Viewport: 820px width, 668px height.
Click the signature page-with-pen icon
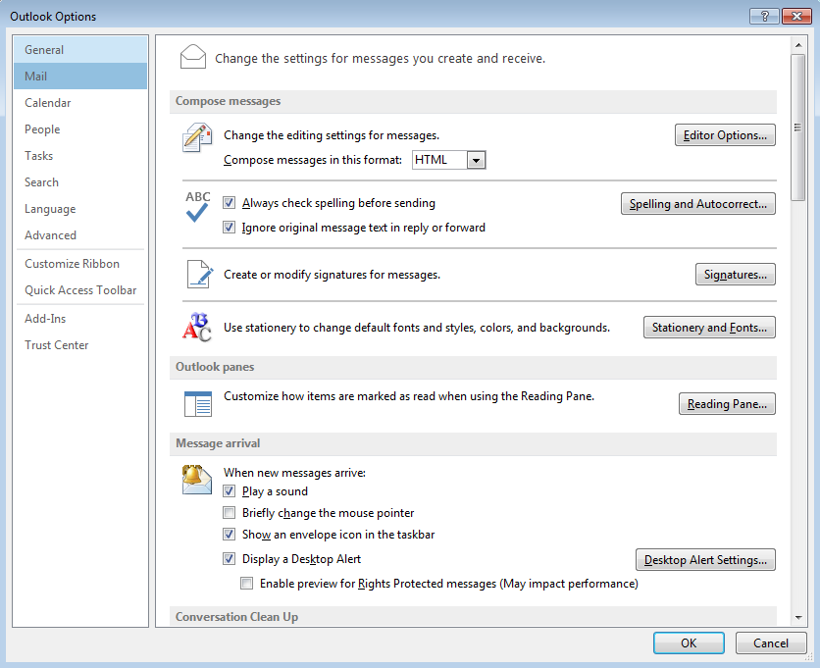(x=200, y=274)
